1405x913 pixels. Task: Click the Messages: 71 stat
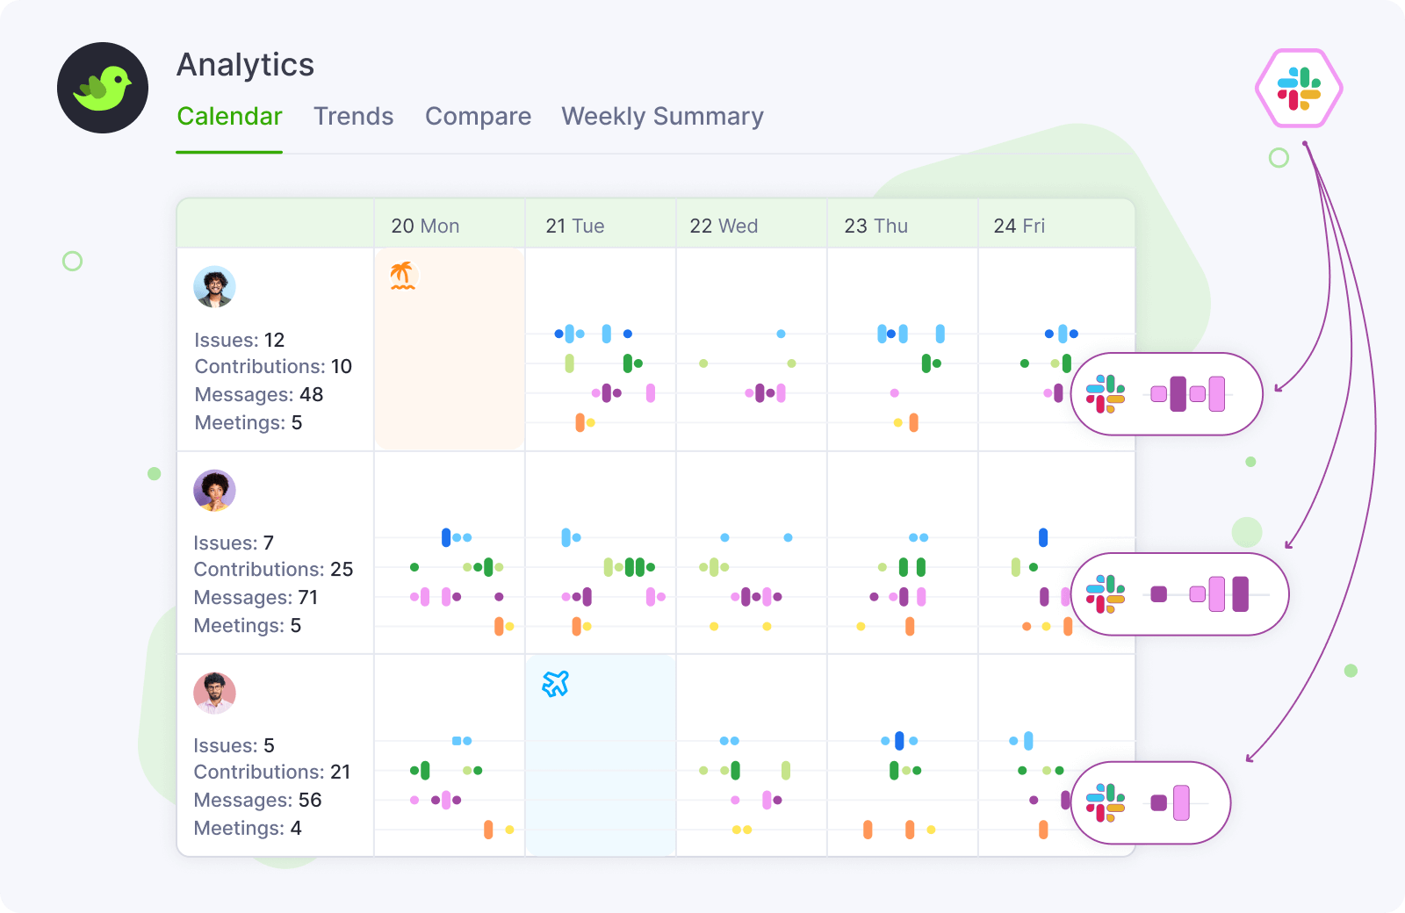coord(256,598)
